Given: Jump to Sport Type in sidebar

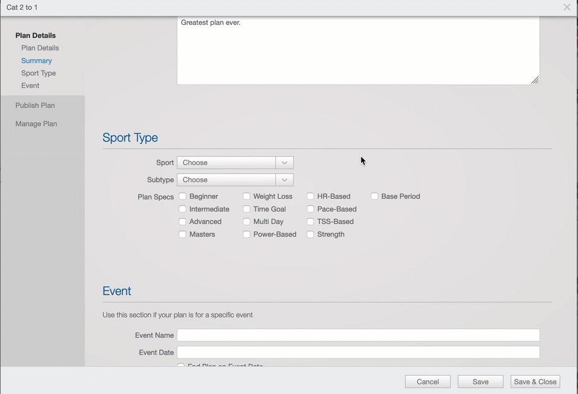Looking at the screenshot, I should 39,73.
